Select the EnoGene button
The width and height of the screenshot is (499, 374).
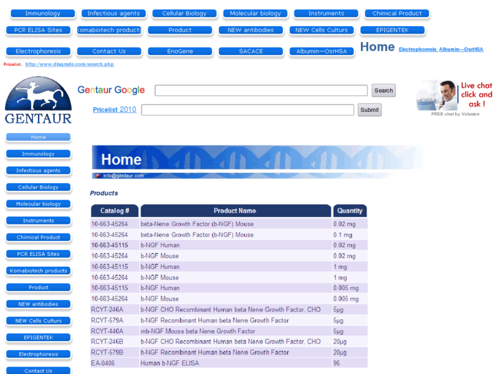pyautogui.click(x=180, y=51)
